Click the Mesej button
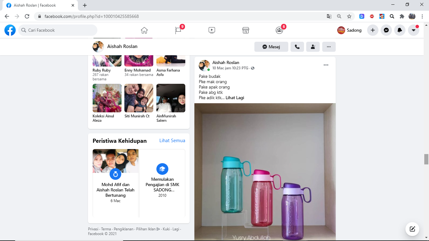This screenshot has width=429, height=241. coord(271,47)
